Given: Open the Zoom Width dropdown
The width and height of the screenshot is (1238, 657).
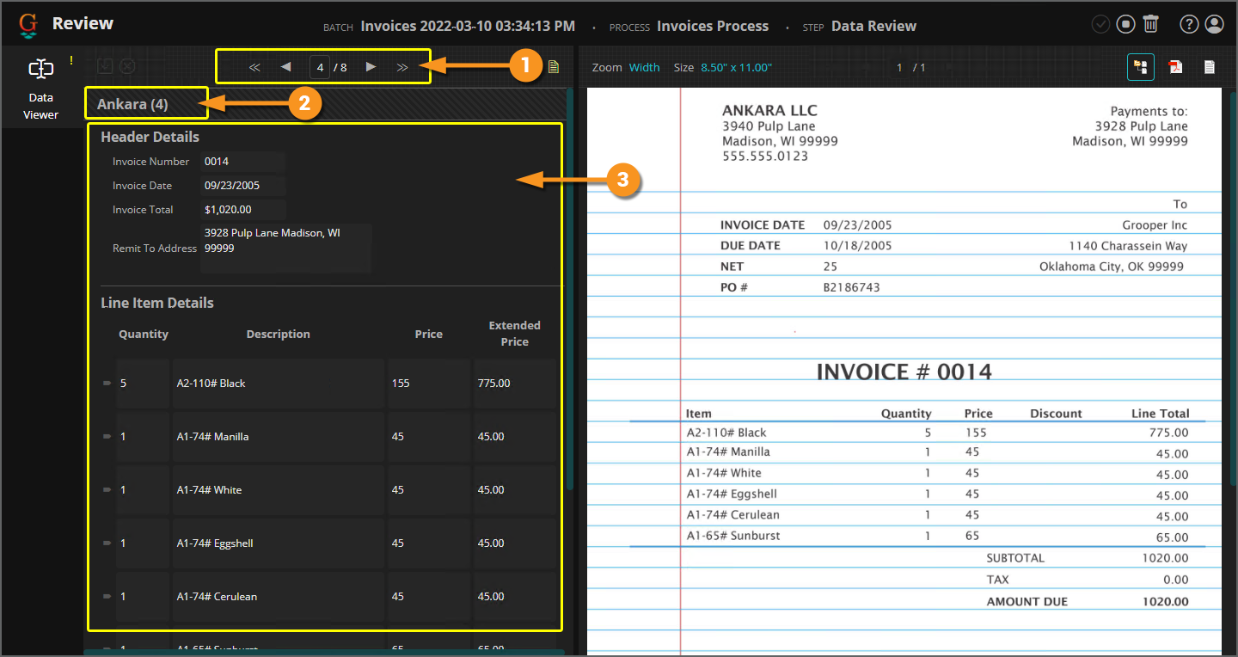Looking at the screenshot, I should click(644, 67).
